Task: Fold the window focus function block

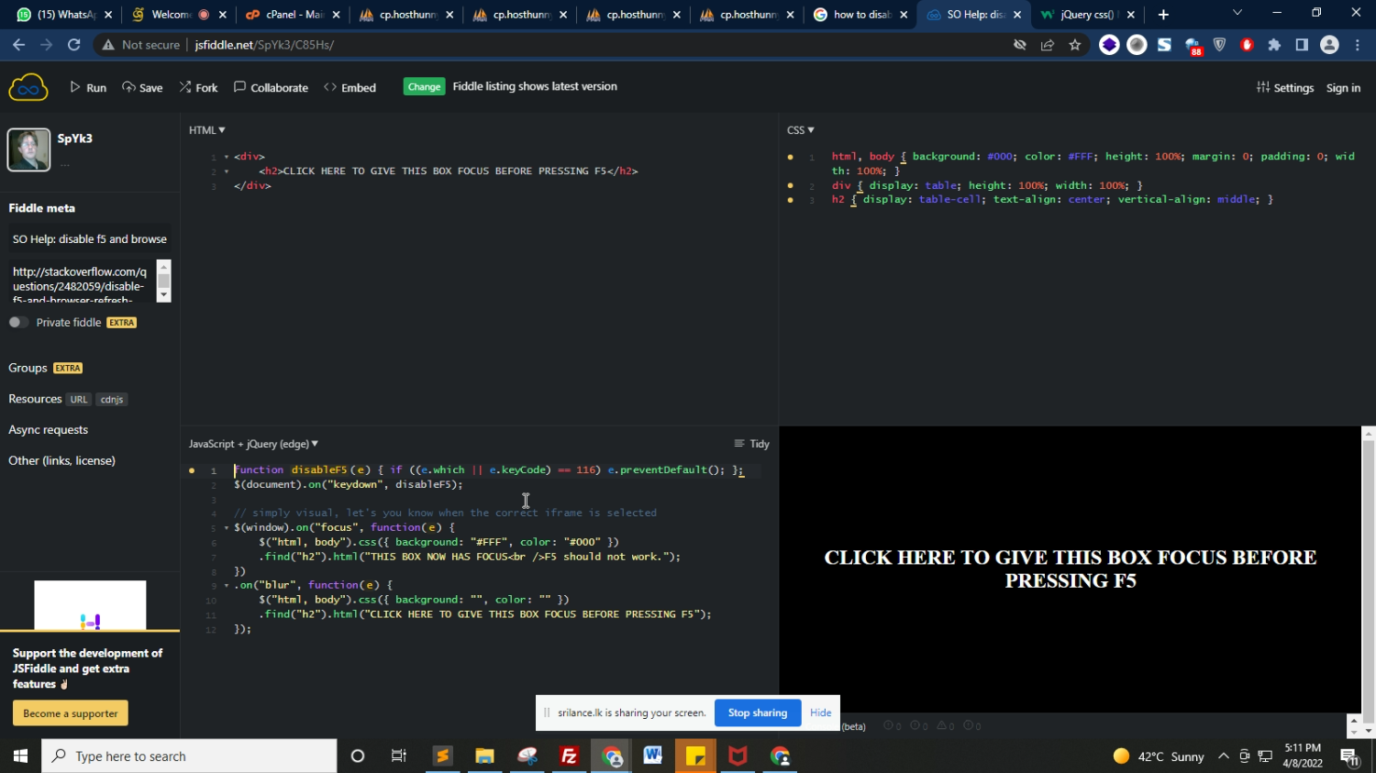Action: [227, 528]
